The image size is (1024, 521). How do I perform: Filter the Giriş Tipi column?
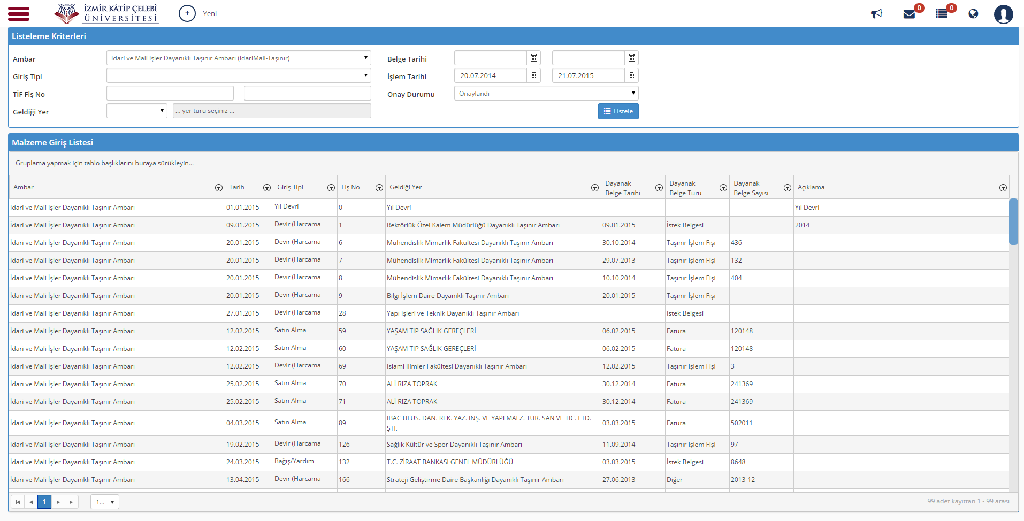pyautogui.click(x=331, y=188)
